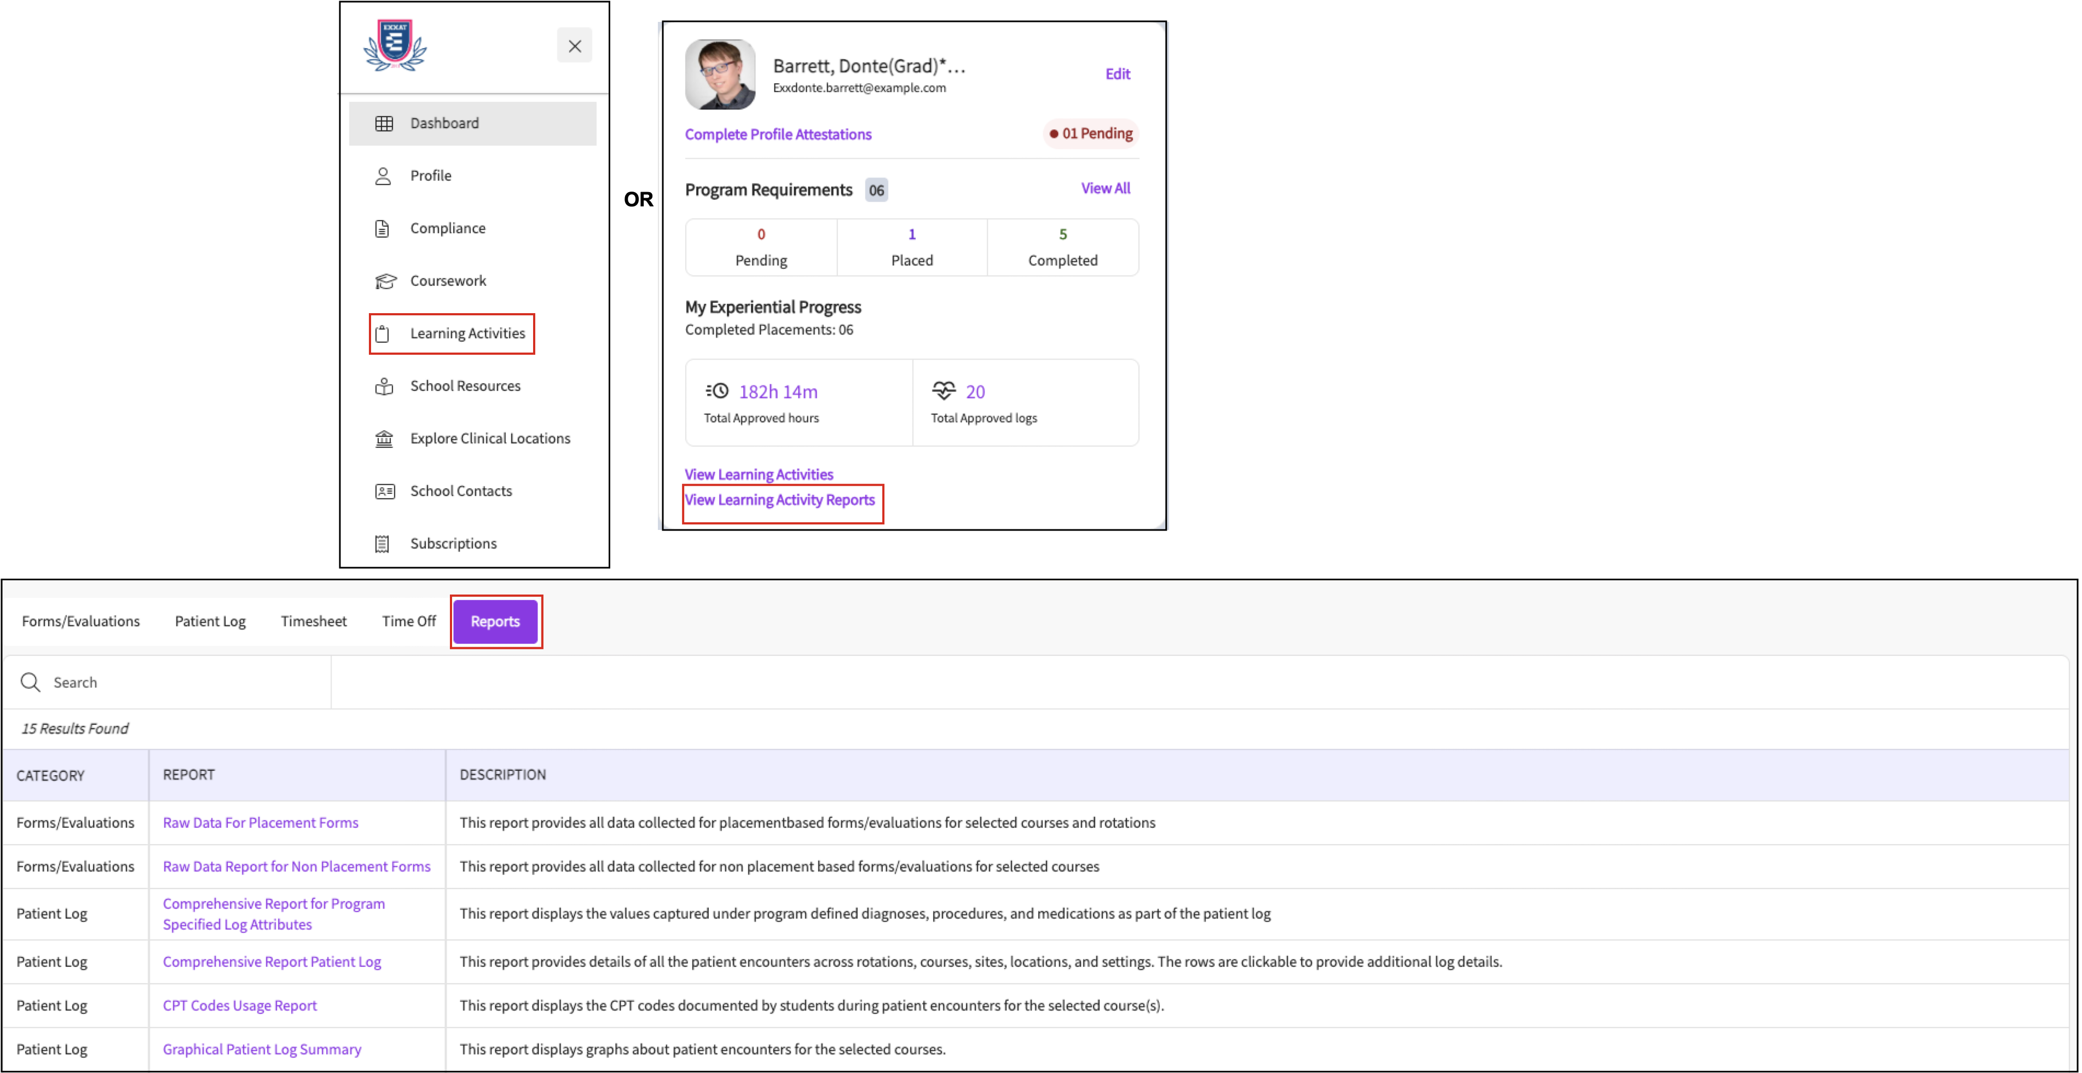Click the Profile person icon
Screen dimensions: 2082x1073
tap(383, 176)
